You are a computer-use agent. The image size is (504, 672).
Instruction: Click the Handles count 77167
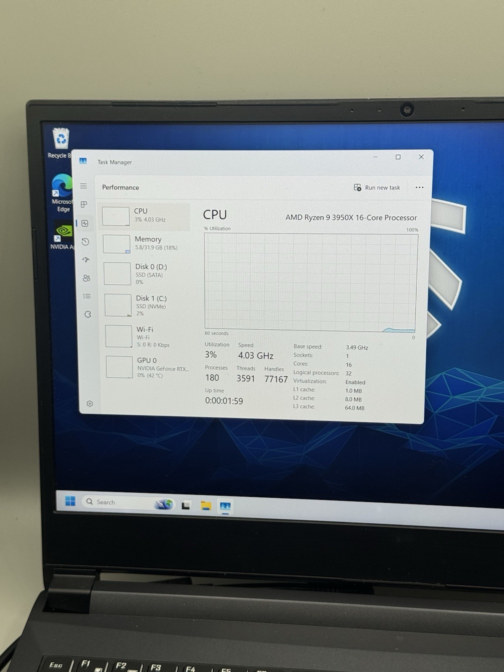coord(276,379)
